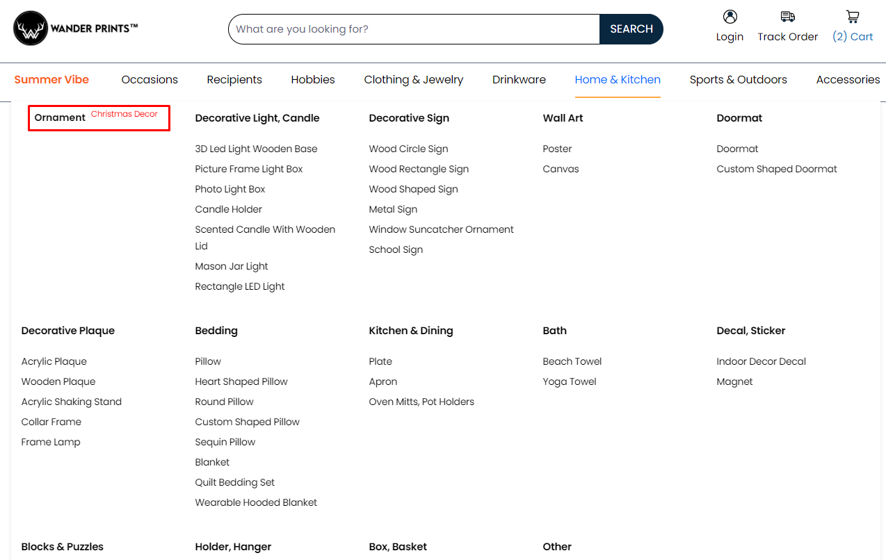Open the shopping cart icon
Screen dimensions: 886x560
853,17
